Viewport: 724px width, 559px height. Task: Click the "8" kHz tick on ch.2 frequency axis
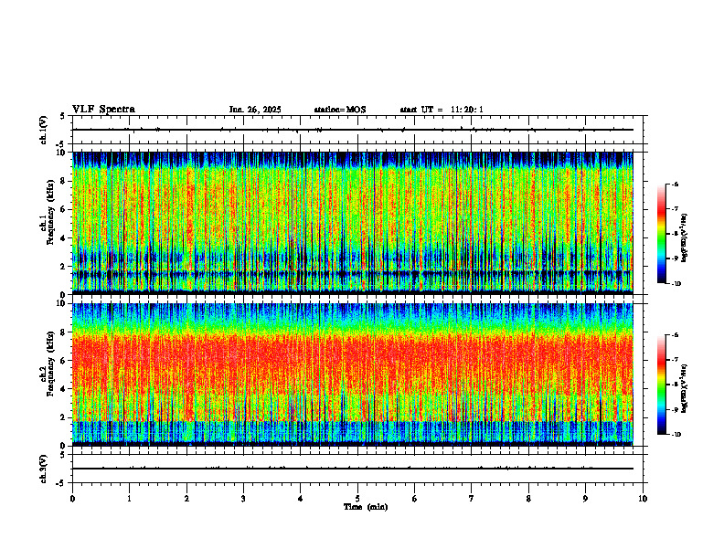[x=63, y=332]
